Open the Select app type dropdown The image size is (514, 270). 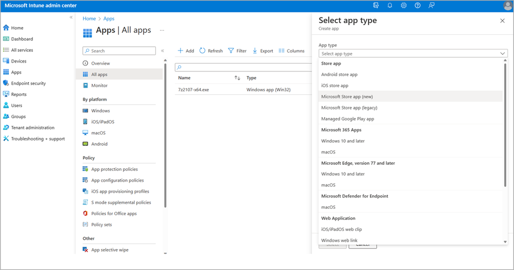(x=413, y=53)
